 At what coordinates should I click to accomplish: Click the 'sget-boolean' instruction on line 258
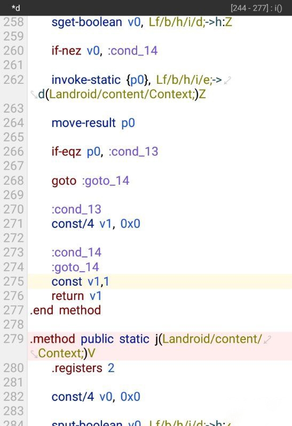pyautogui.click(x=86, y=22)
